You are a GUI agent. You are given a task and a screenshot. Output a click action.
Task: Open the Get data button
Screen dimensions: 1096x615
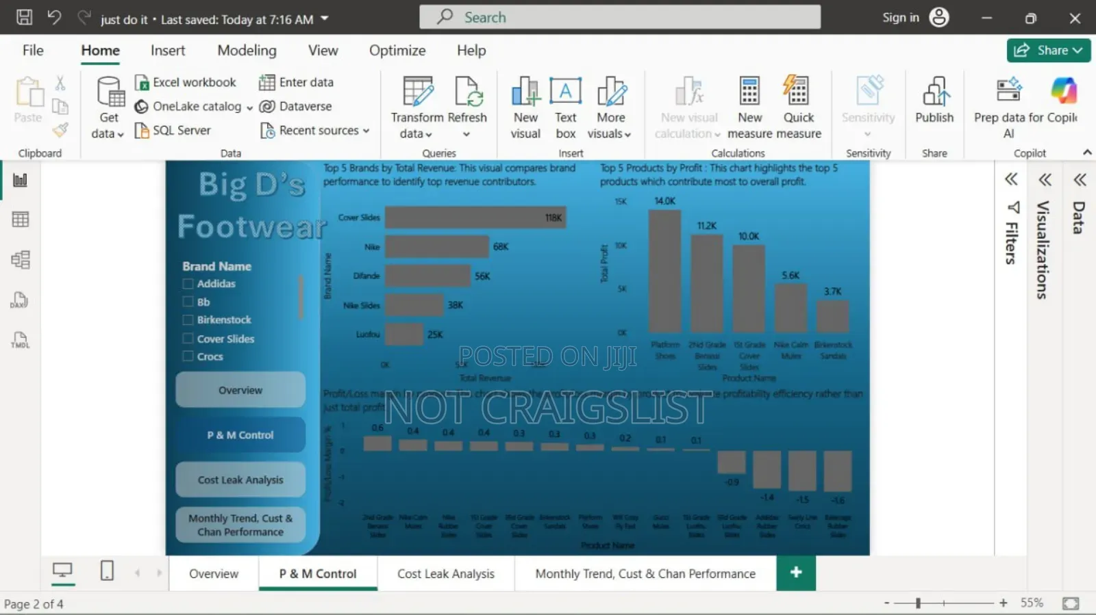tap(108, 107)
